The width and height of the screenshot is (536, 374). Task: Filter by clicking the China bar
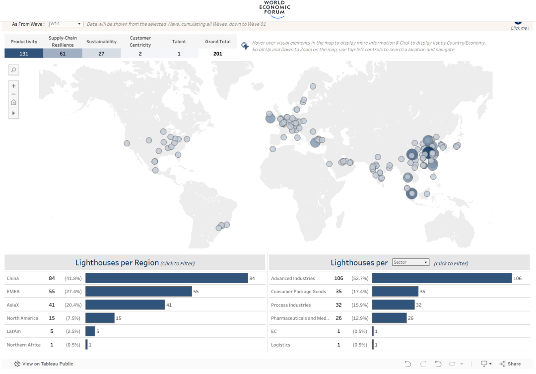click(166, 278)
